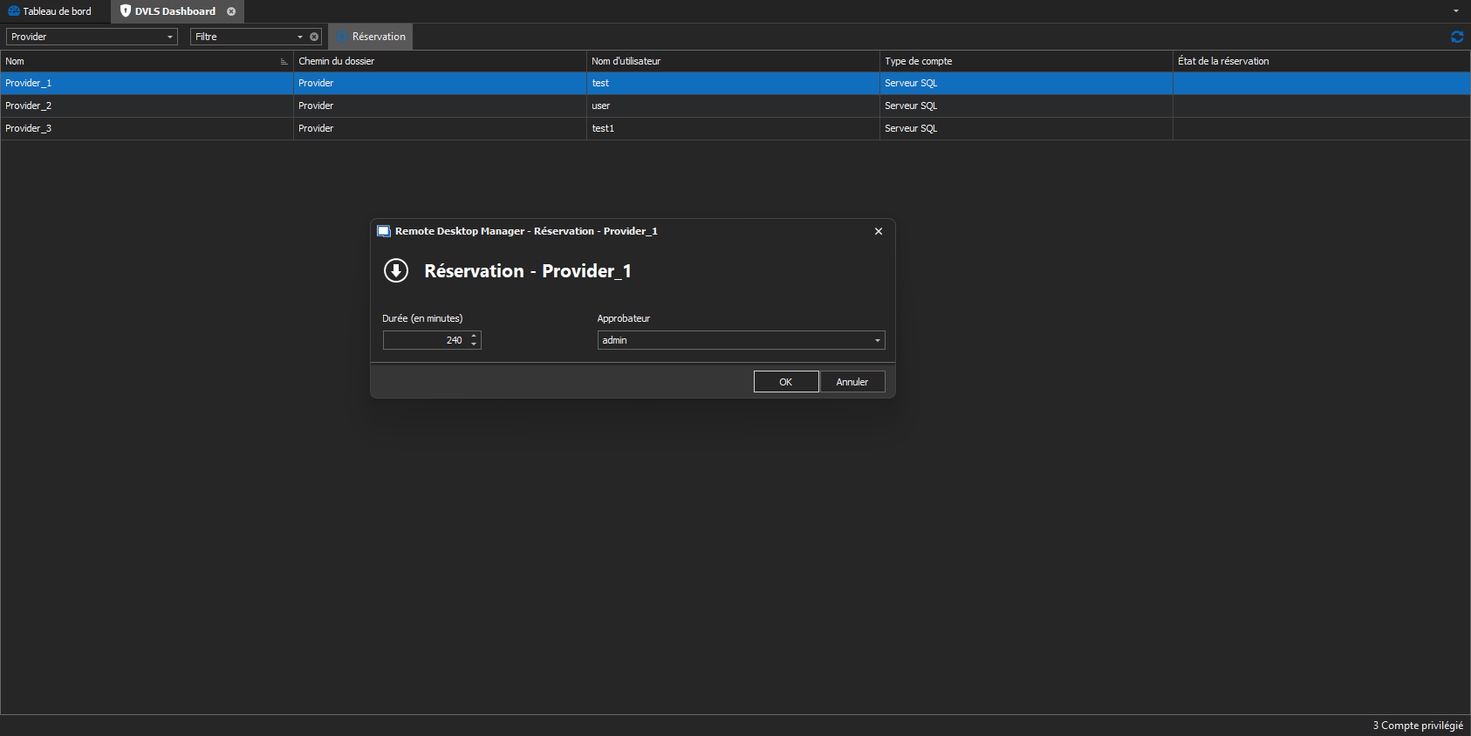Click the Remote Desktop Manager title bar icon

pyautogui.click(x=383, y=231)
